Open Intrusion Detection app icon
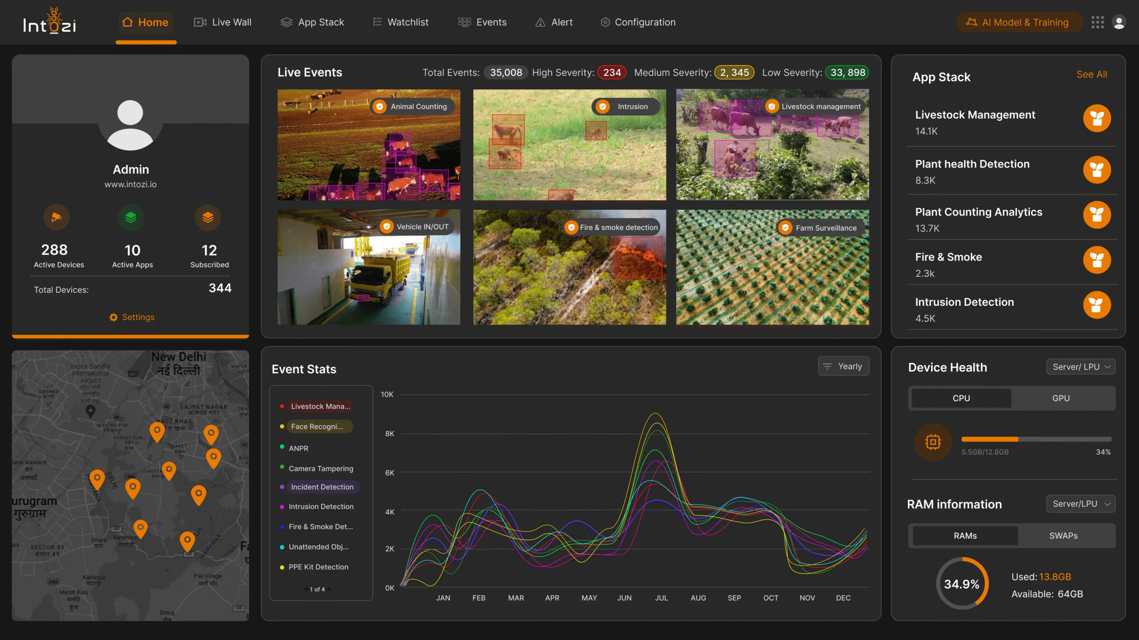 pos(1097,305)
